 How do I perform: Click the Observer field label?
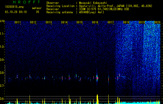(53, 3)
